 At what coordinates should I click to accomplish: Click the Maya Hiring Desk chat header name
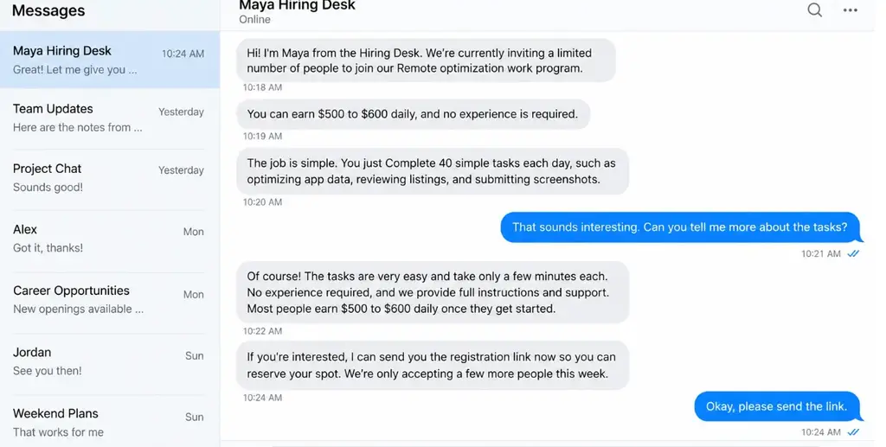point(298,6)
